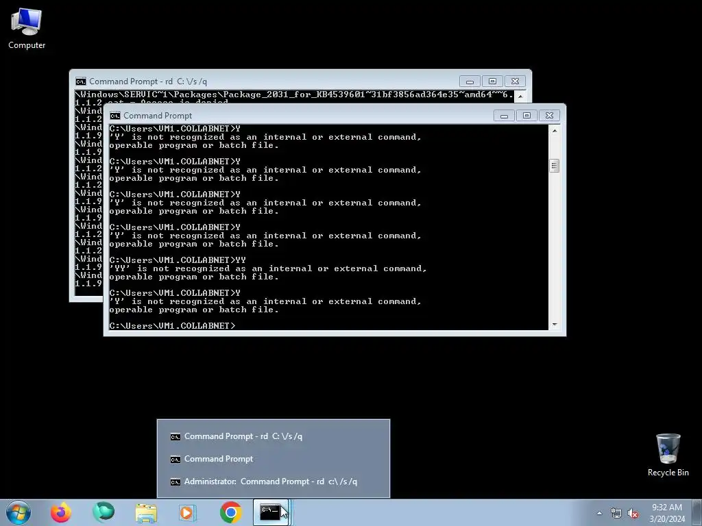Minimize the front Command Prompt window

(504, 116)
